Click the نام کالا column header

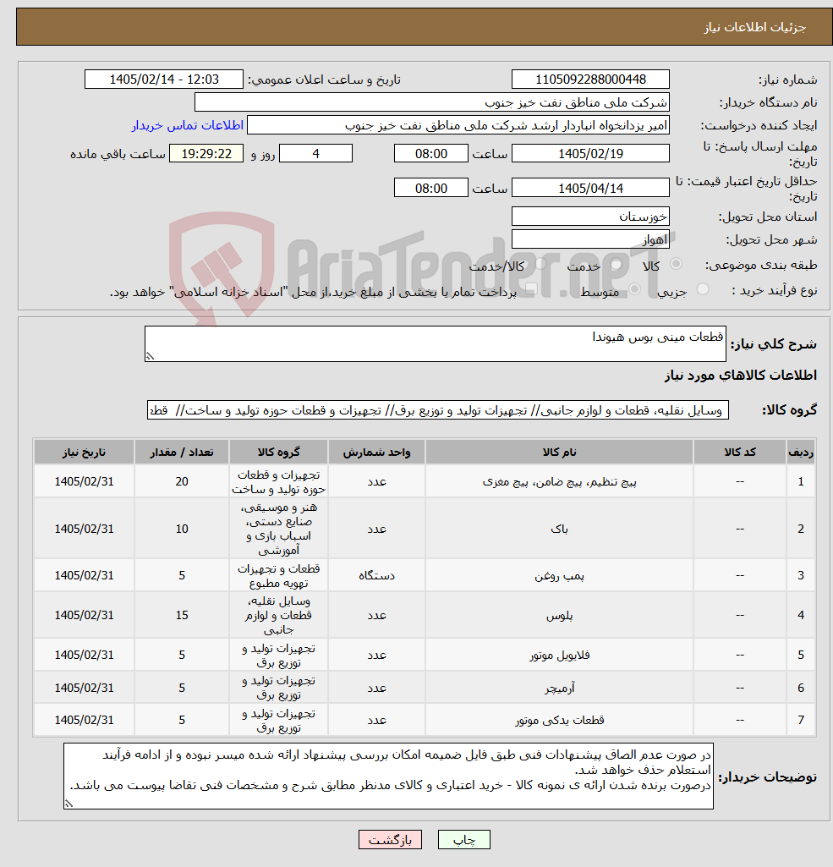[x=559, y=453]
